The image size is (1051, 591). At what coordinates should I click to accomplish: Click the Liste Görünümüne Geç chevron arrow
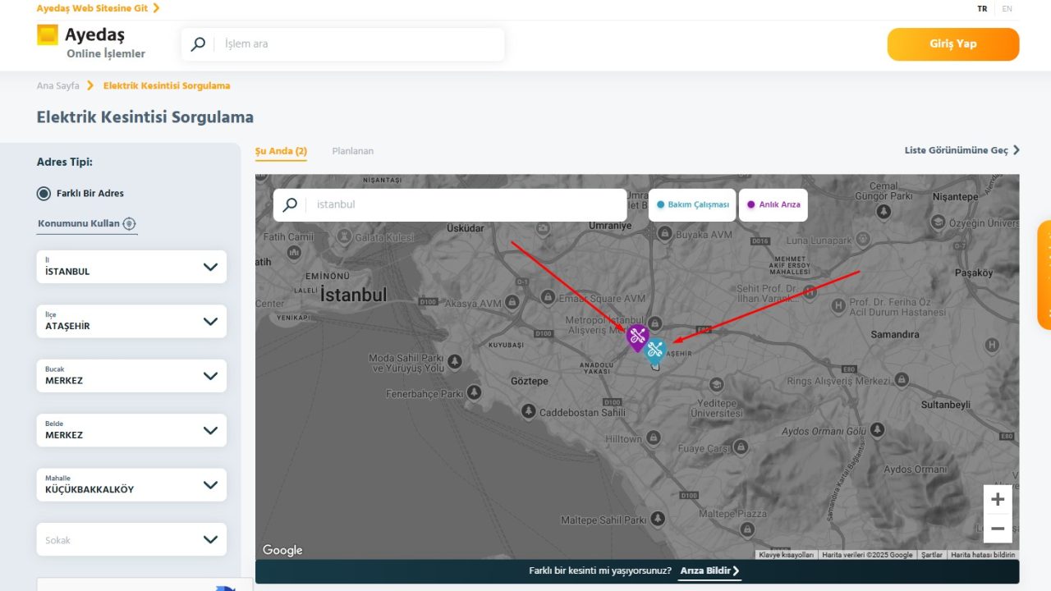1017,150
